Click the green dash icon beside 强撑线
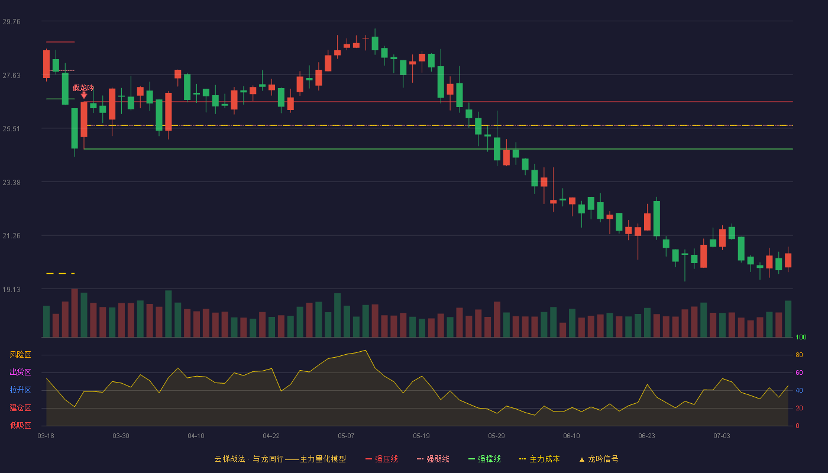This screenshot has width=828, height=473. (471, 459)
